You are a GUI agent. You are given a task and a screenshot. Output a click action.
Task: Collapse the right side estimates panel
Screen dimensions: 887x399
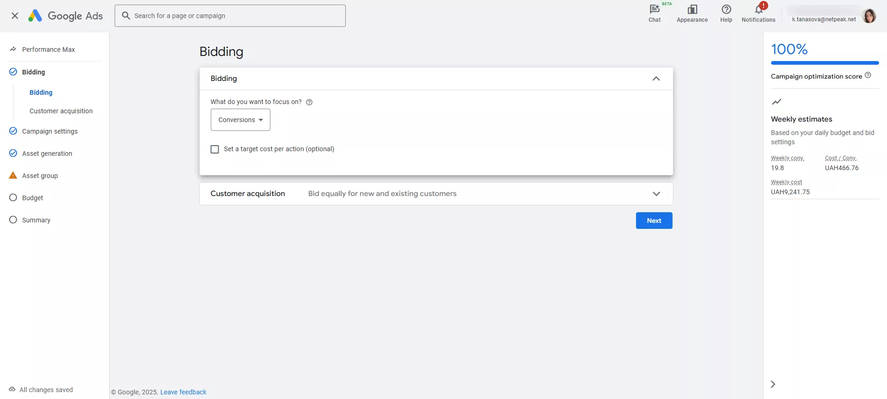773,384
